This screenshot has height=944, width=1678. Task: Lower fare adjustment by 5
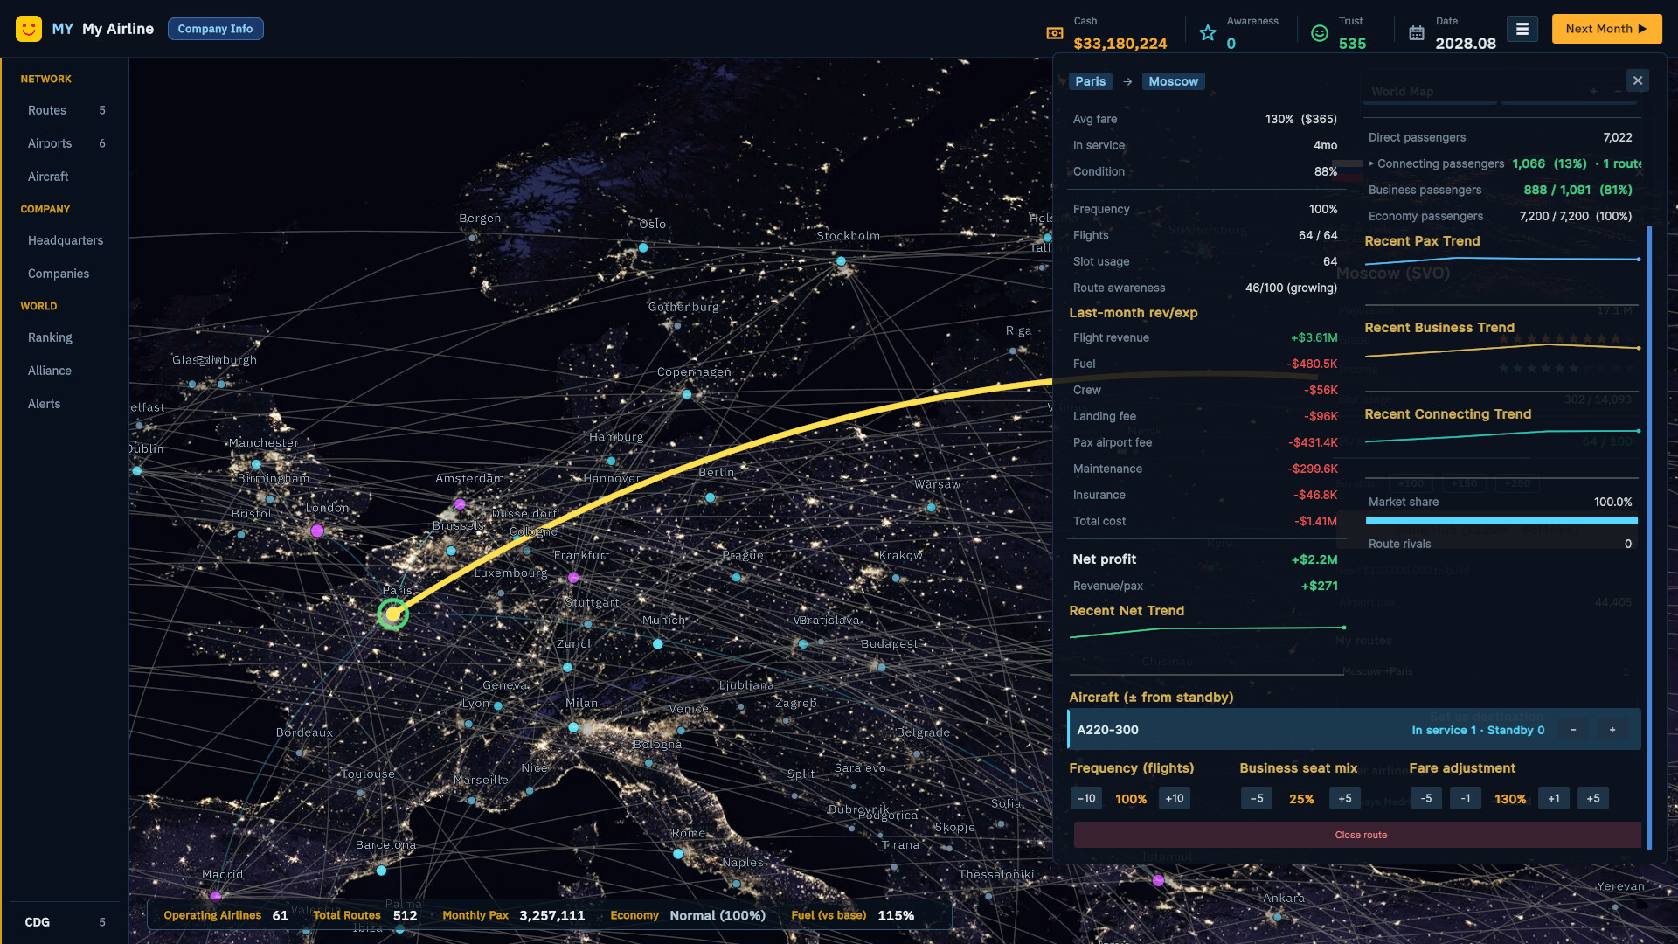[x=1426, y=798]
